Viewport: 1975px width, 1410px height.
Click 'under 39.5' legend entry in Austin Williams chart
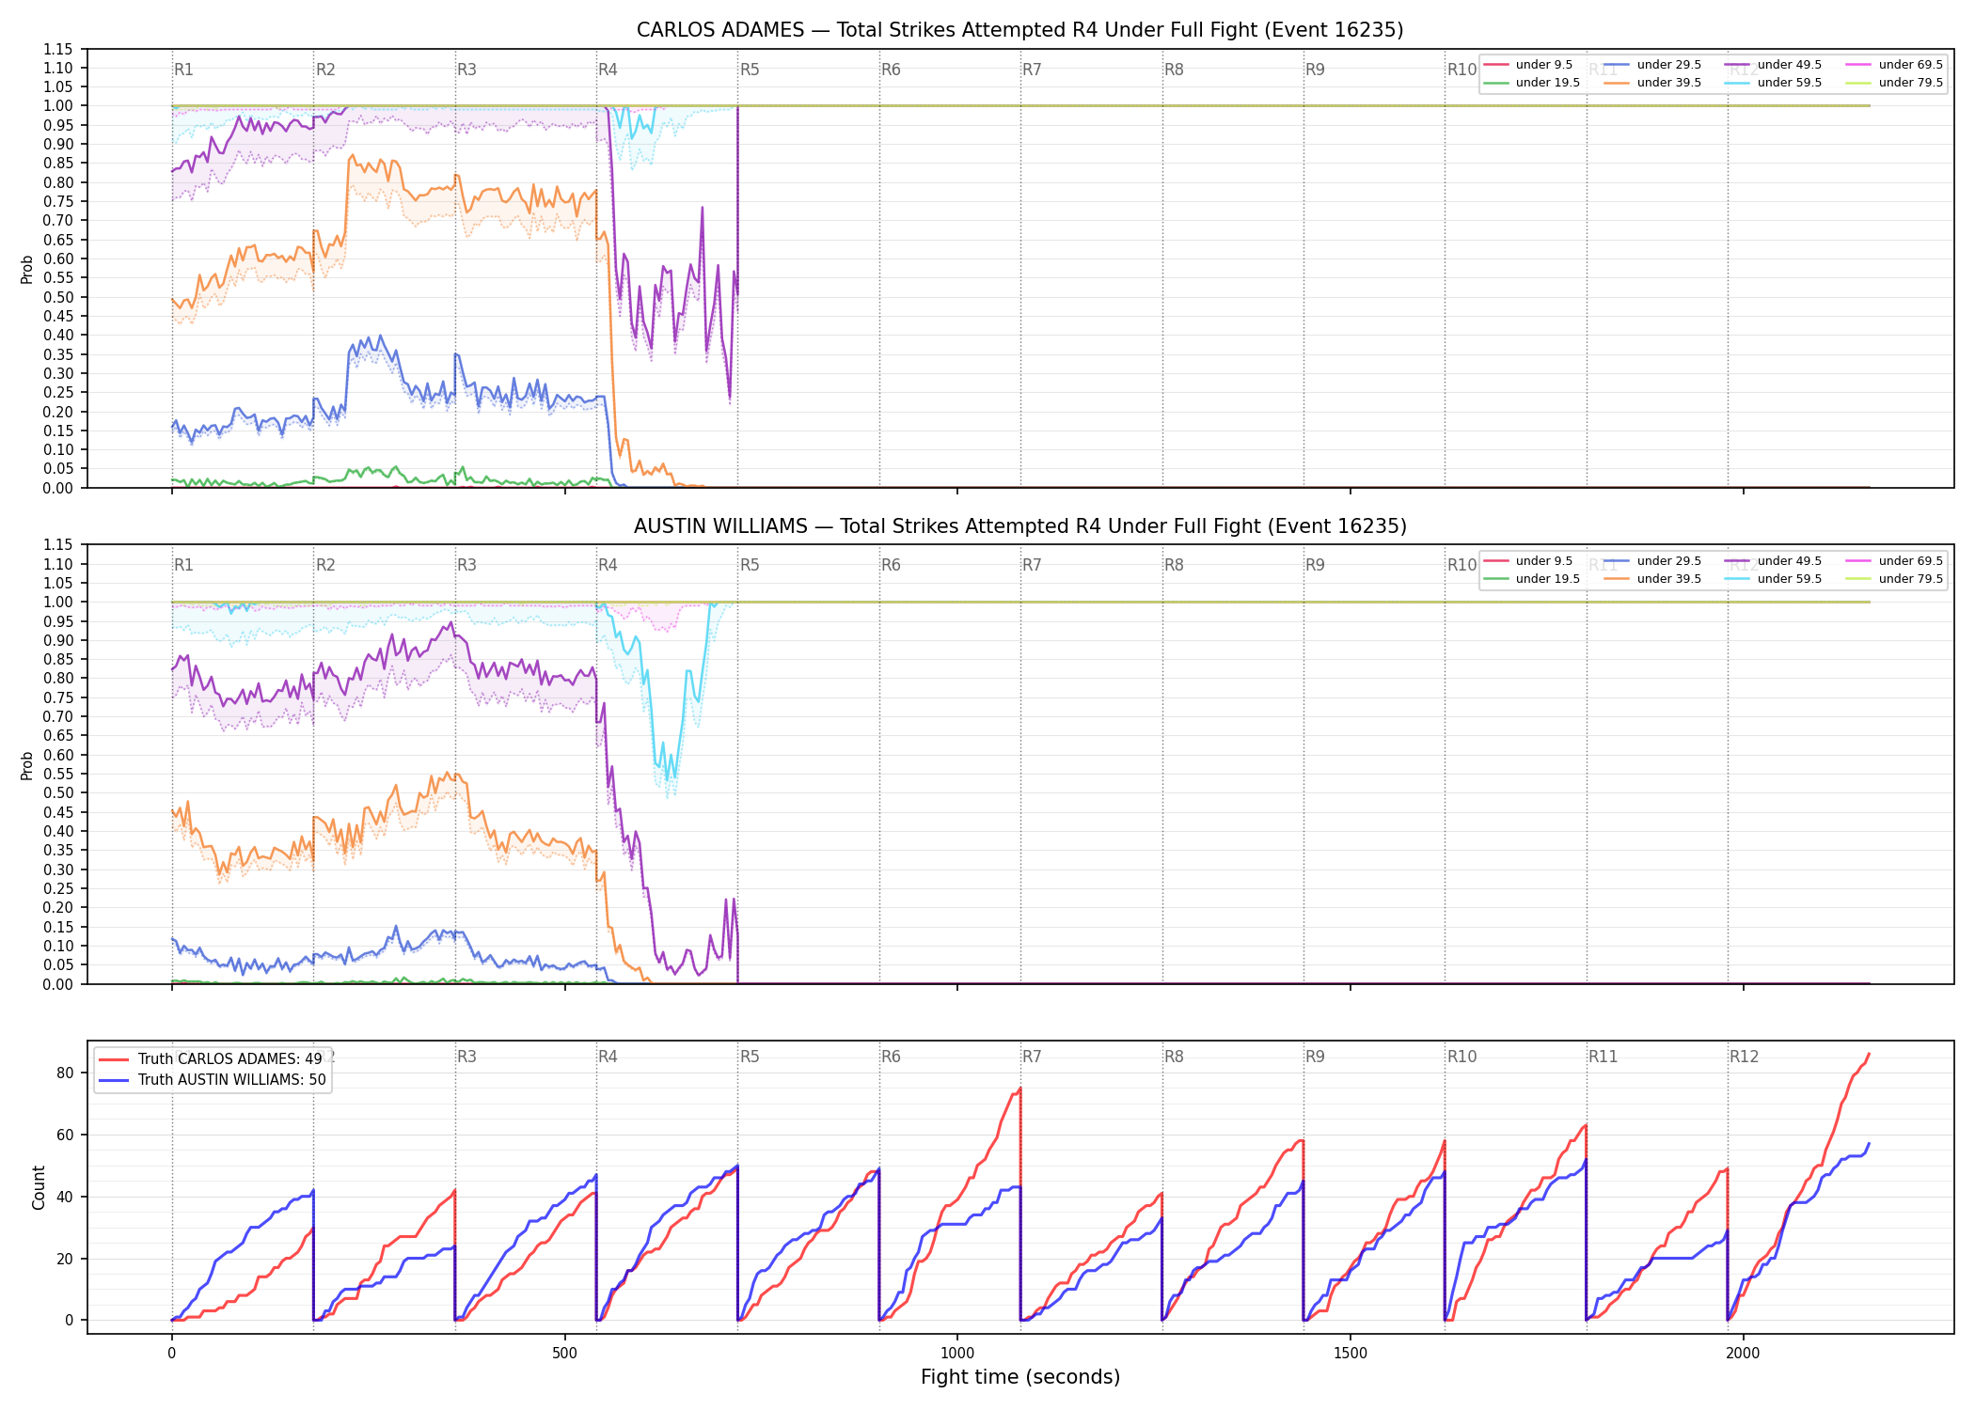[x=1653, y=579]
